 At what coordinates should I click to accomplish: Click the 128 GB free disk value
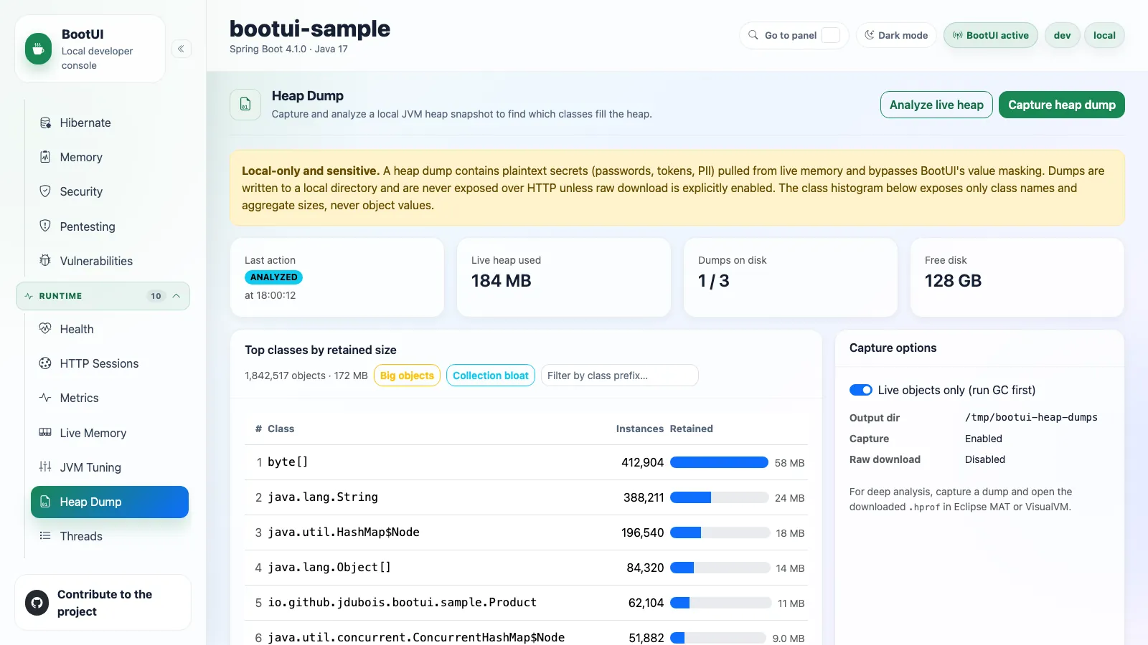click(953, 281)
